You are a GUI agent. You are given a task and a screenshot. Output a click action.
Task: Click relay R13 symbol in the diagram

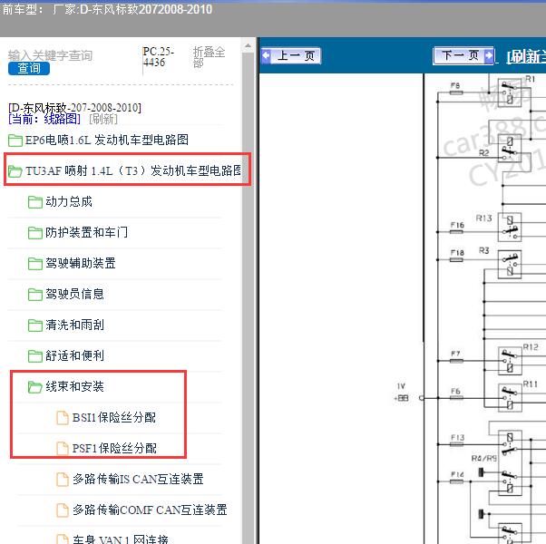pos(510,227)
